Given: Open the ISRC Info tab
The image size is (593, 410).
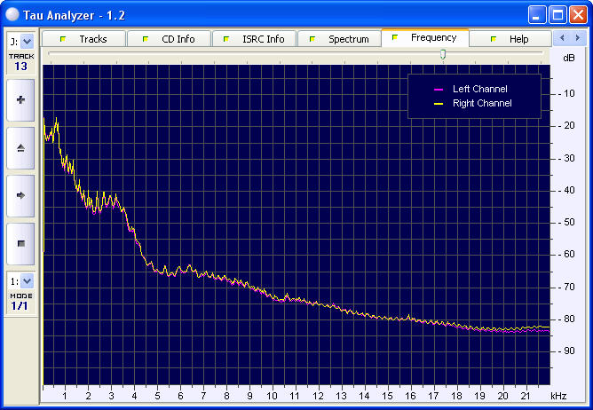Looking at the screenshot, I should point(254,39).
